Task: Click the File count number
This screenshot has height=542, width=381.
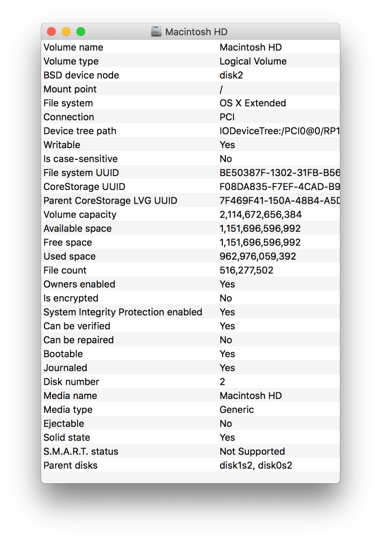Action: tap(246, 270)
